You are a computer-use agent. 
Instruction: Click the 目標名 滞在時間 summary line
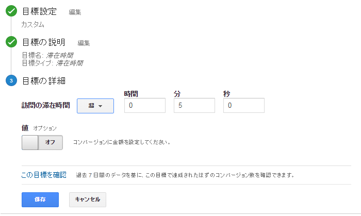click(x=47, y=56)
